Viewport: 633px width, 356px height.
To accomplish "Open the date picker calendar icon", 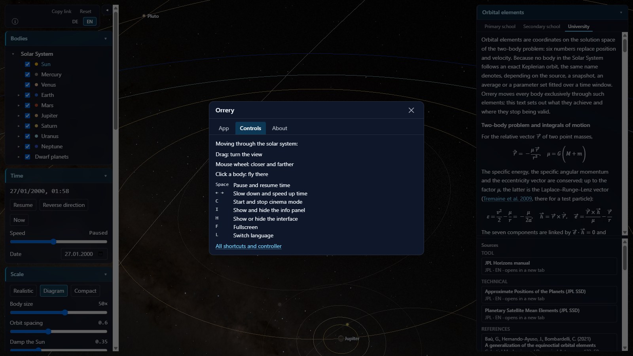I will coord(100,254).
